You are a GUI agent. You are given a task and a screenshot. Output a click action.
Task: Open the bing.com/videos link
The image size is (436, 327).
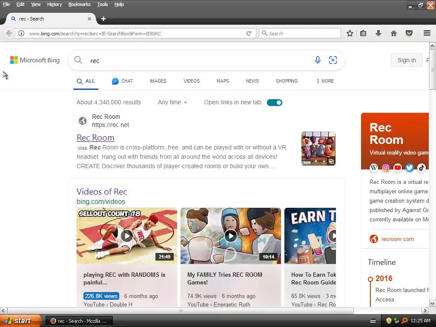click(101, 201)
